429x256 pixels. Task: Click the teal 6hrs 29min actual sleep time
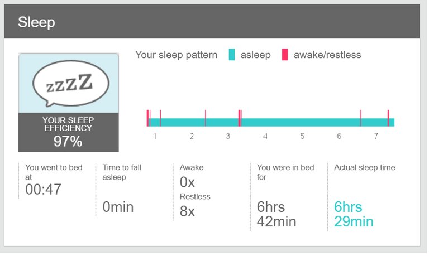[354, 214]
